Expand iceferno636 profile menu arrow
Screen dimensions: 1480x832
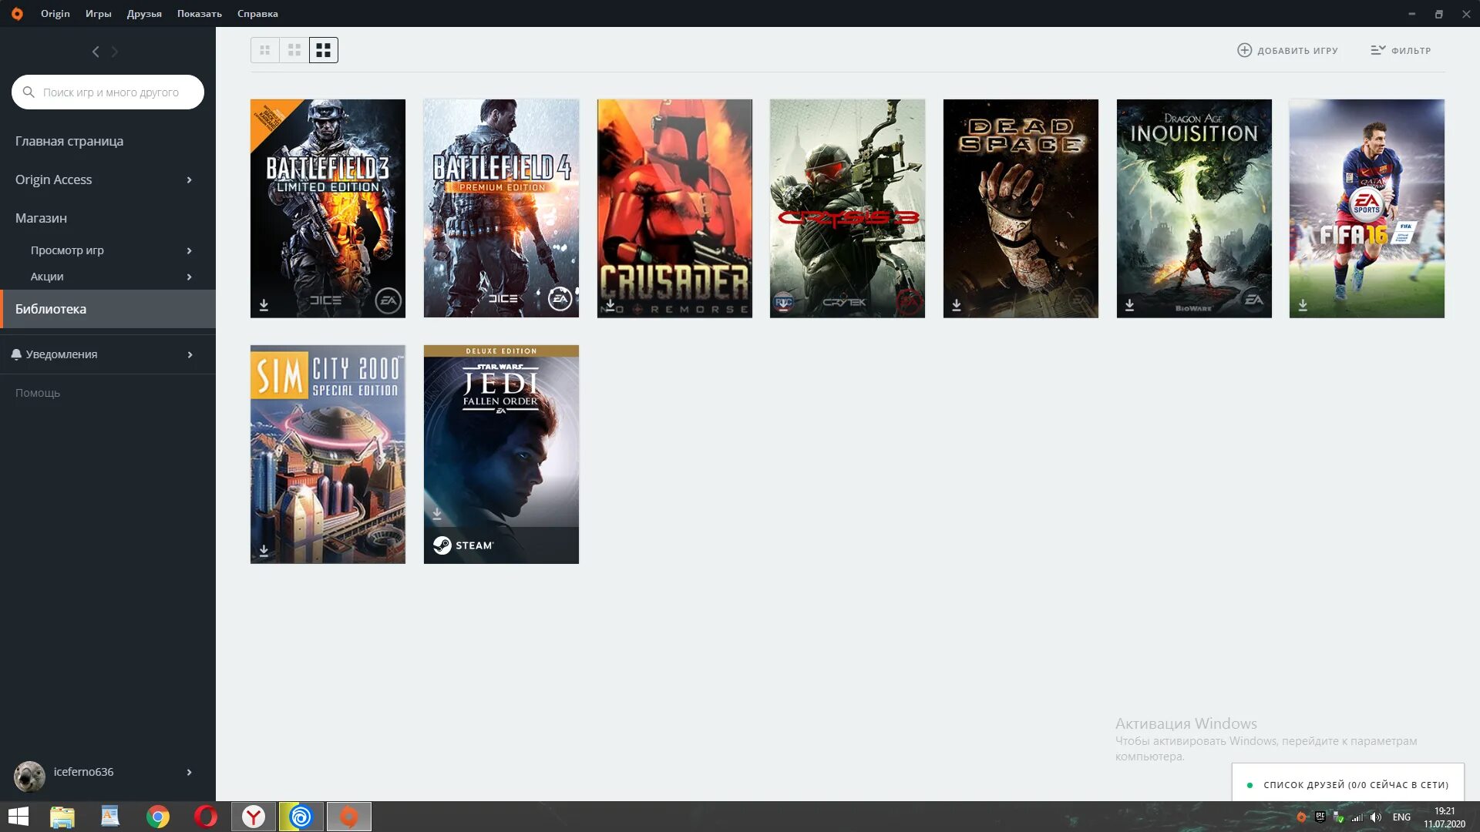189,773
